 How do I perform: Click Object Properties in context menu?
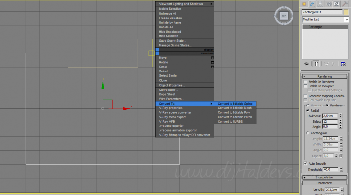coord(172,85)
